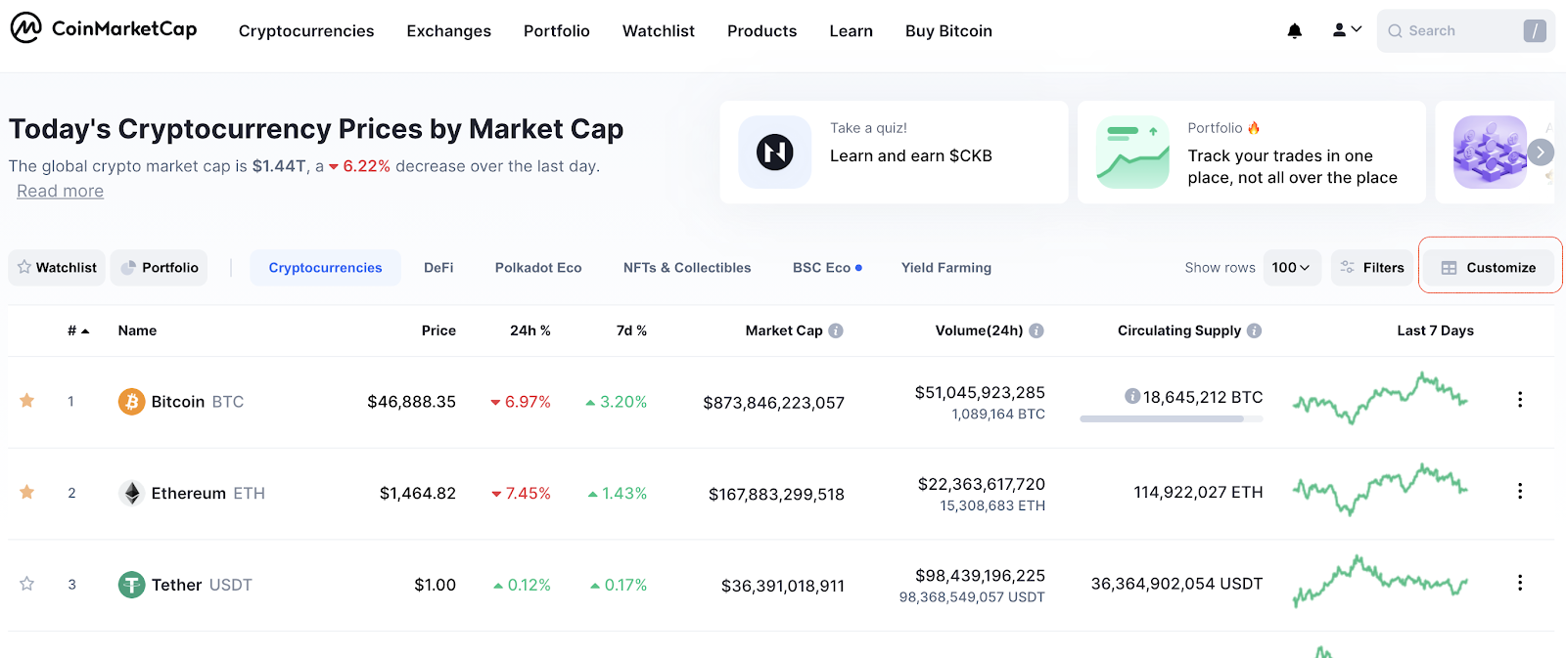
Task: Click the Ethereum coin icon
Action: [x=131, y=493]
